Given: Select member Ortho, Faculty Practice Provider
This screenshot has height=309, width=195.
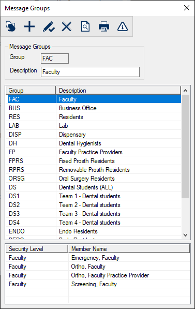Looking at the screenshot, I should [x=98, y=275].
